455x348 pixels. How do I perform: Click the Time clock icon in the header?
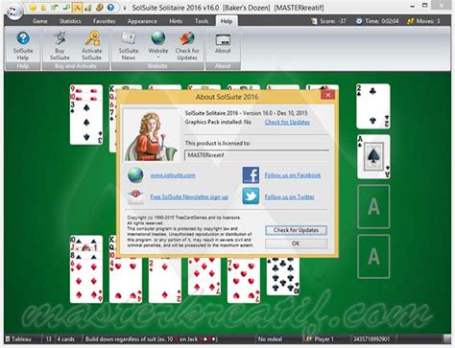click(359, 21)
